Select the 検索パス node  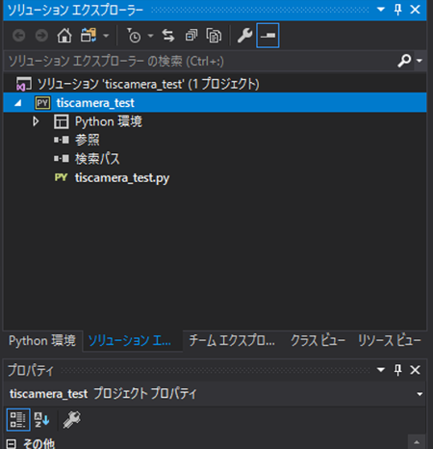(x=97, y=159)
